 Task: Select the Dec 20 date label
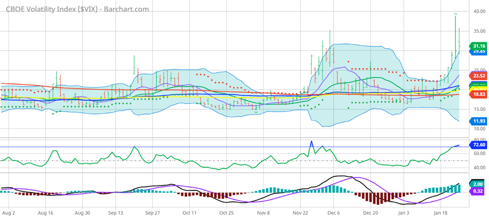370,213
